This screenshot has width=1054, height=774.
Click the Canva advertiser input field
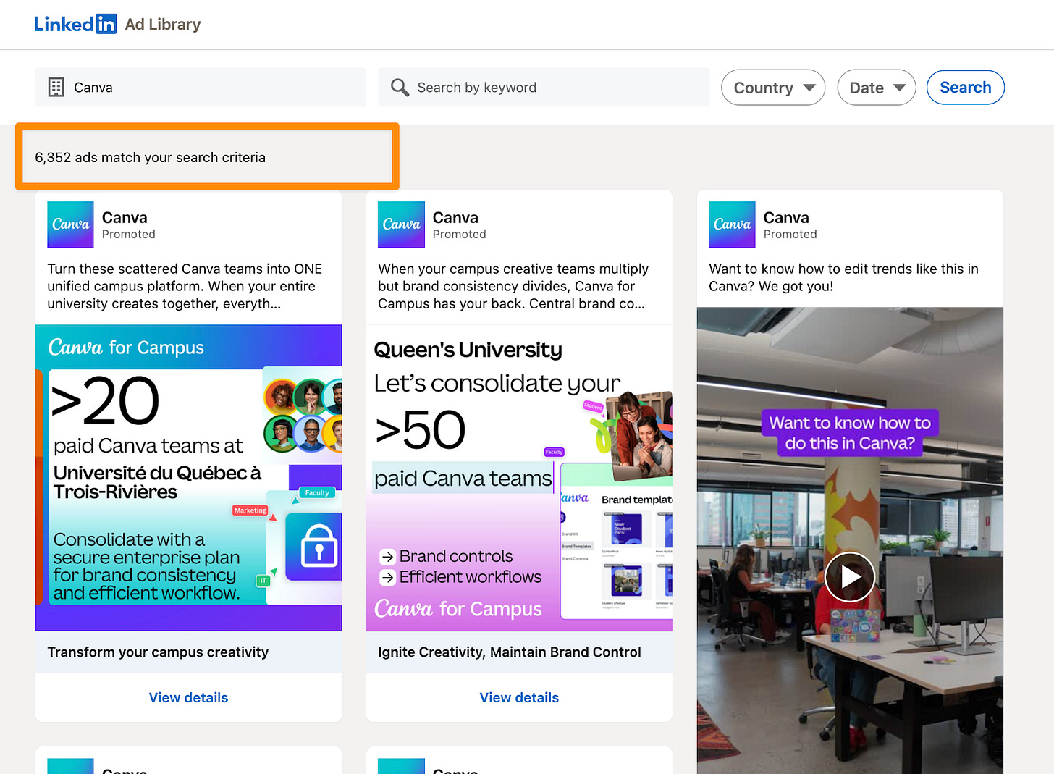201,88
